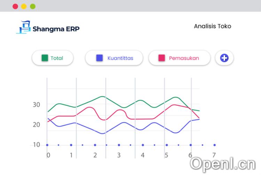
Task: Toggle the Pemasukan series pill
Action: pyautogui.click(x=179, y=58)
